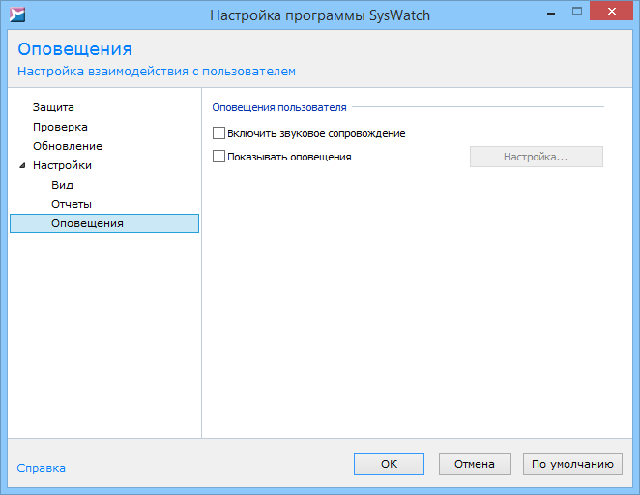This screenshot has width=640, height=495.
Task: Click the large Оповещения page heading
Action: 74,49
